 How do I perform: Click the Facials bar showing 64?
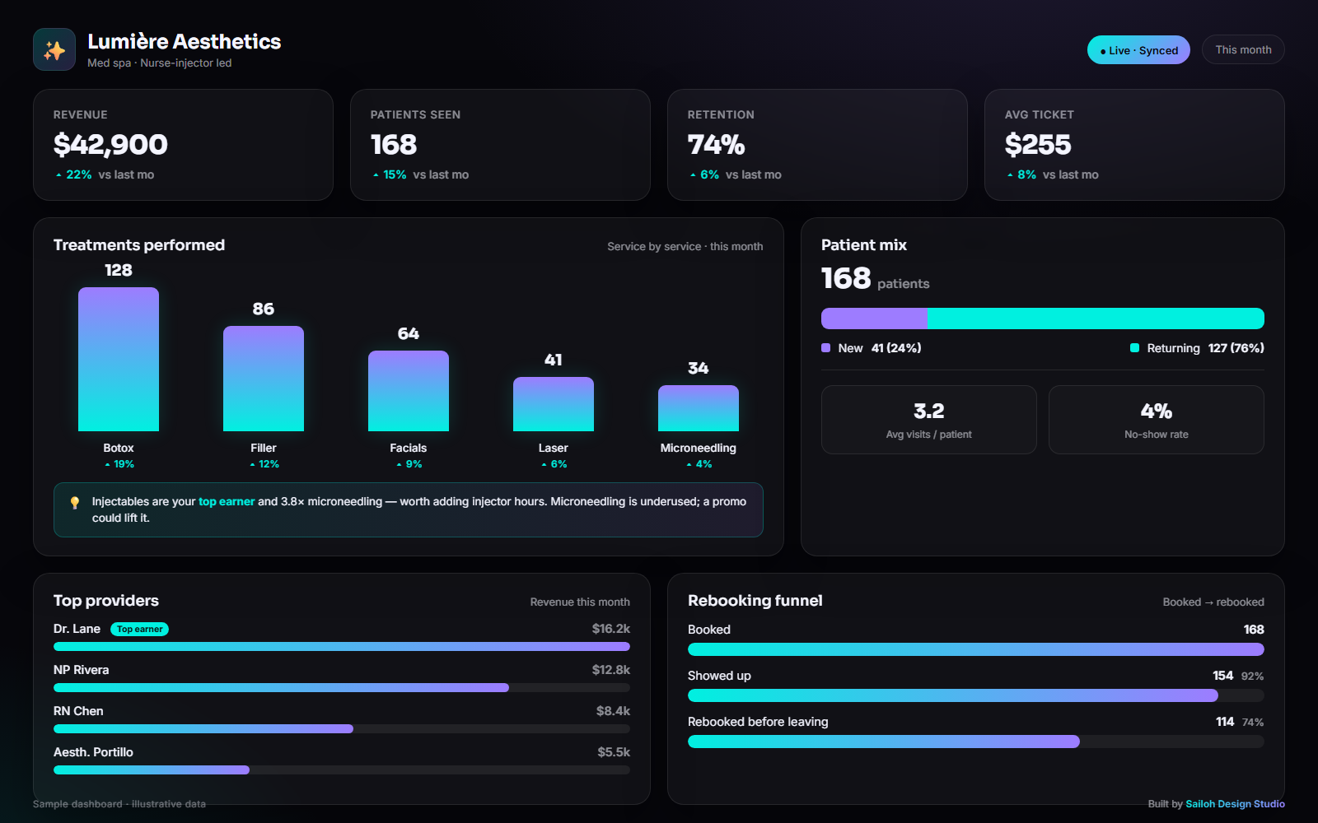pos(409,391)
